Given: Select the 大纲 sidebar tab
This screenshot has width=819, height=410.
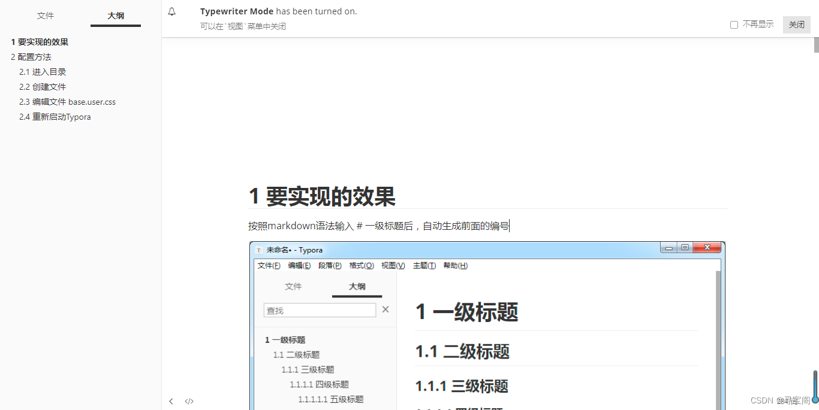Looking at the screenshot, I should coord(116,16).
